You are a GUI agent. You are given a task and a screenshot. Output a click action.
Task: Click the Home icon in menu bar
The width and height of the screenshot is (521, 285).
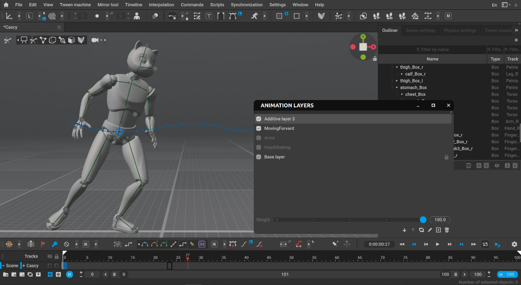tap(6, 5)
